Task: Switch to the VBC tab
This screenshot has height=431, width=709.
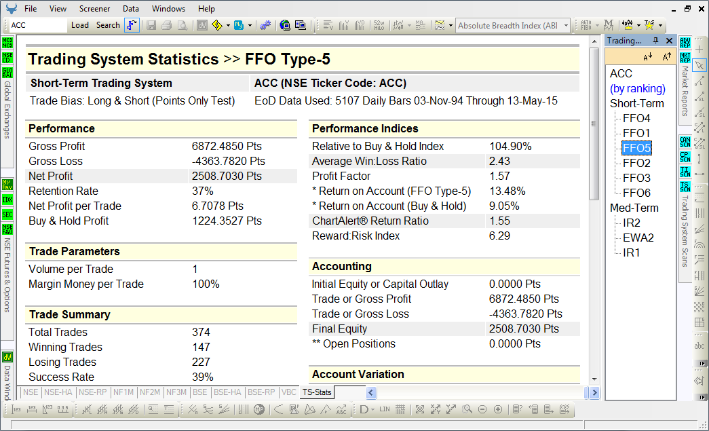Action: pyautogui.click(x=289, y=392)
